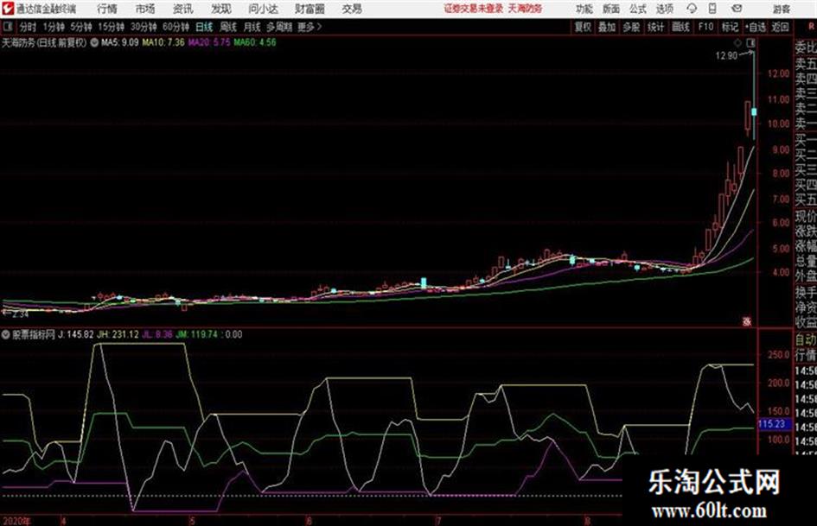Switch to the 60分钟 period tab
Screen dimensions: 817x526
pyautogui.click(x=176, y=27)
